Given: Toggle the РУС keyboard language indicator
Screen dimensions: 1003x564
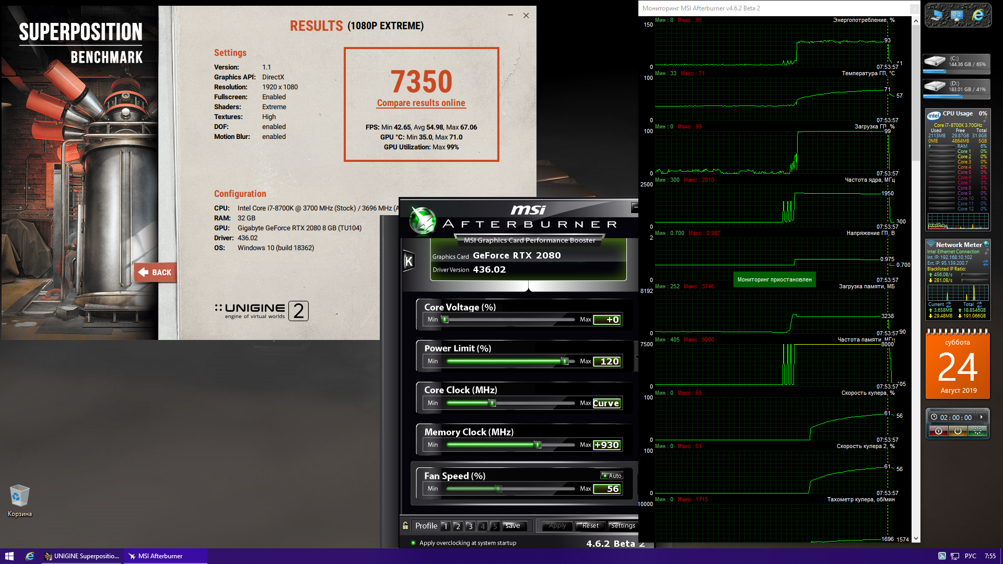Looking at the screenshot, I should coord(970,556).
